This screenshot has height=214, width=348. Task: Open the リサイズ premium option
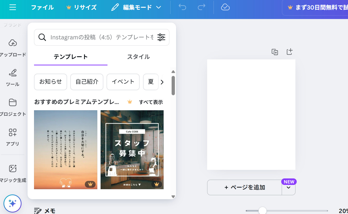tap(82, 7)
